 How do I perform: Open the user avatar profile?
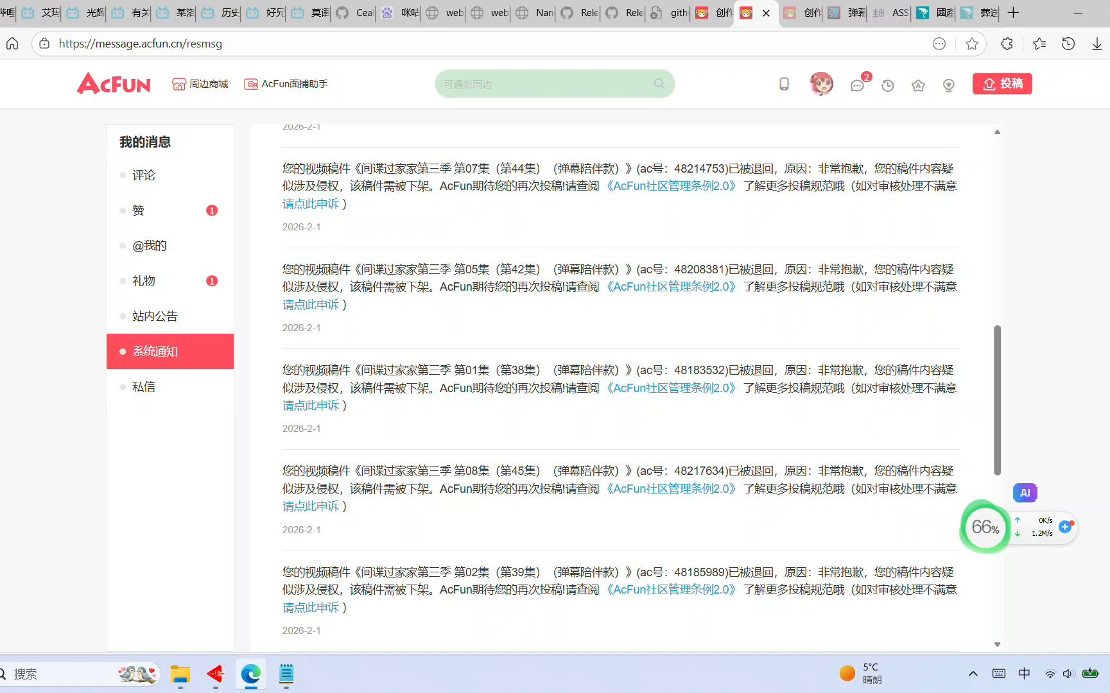point(821,84)
